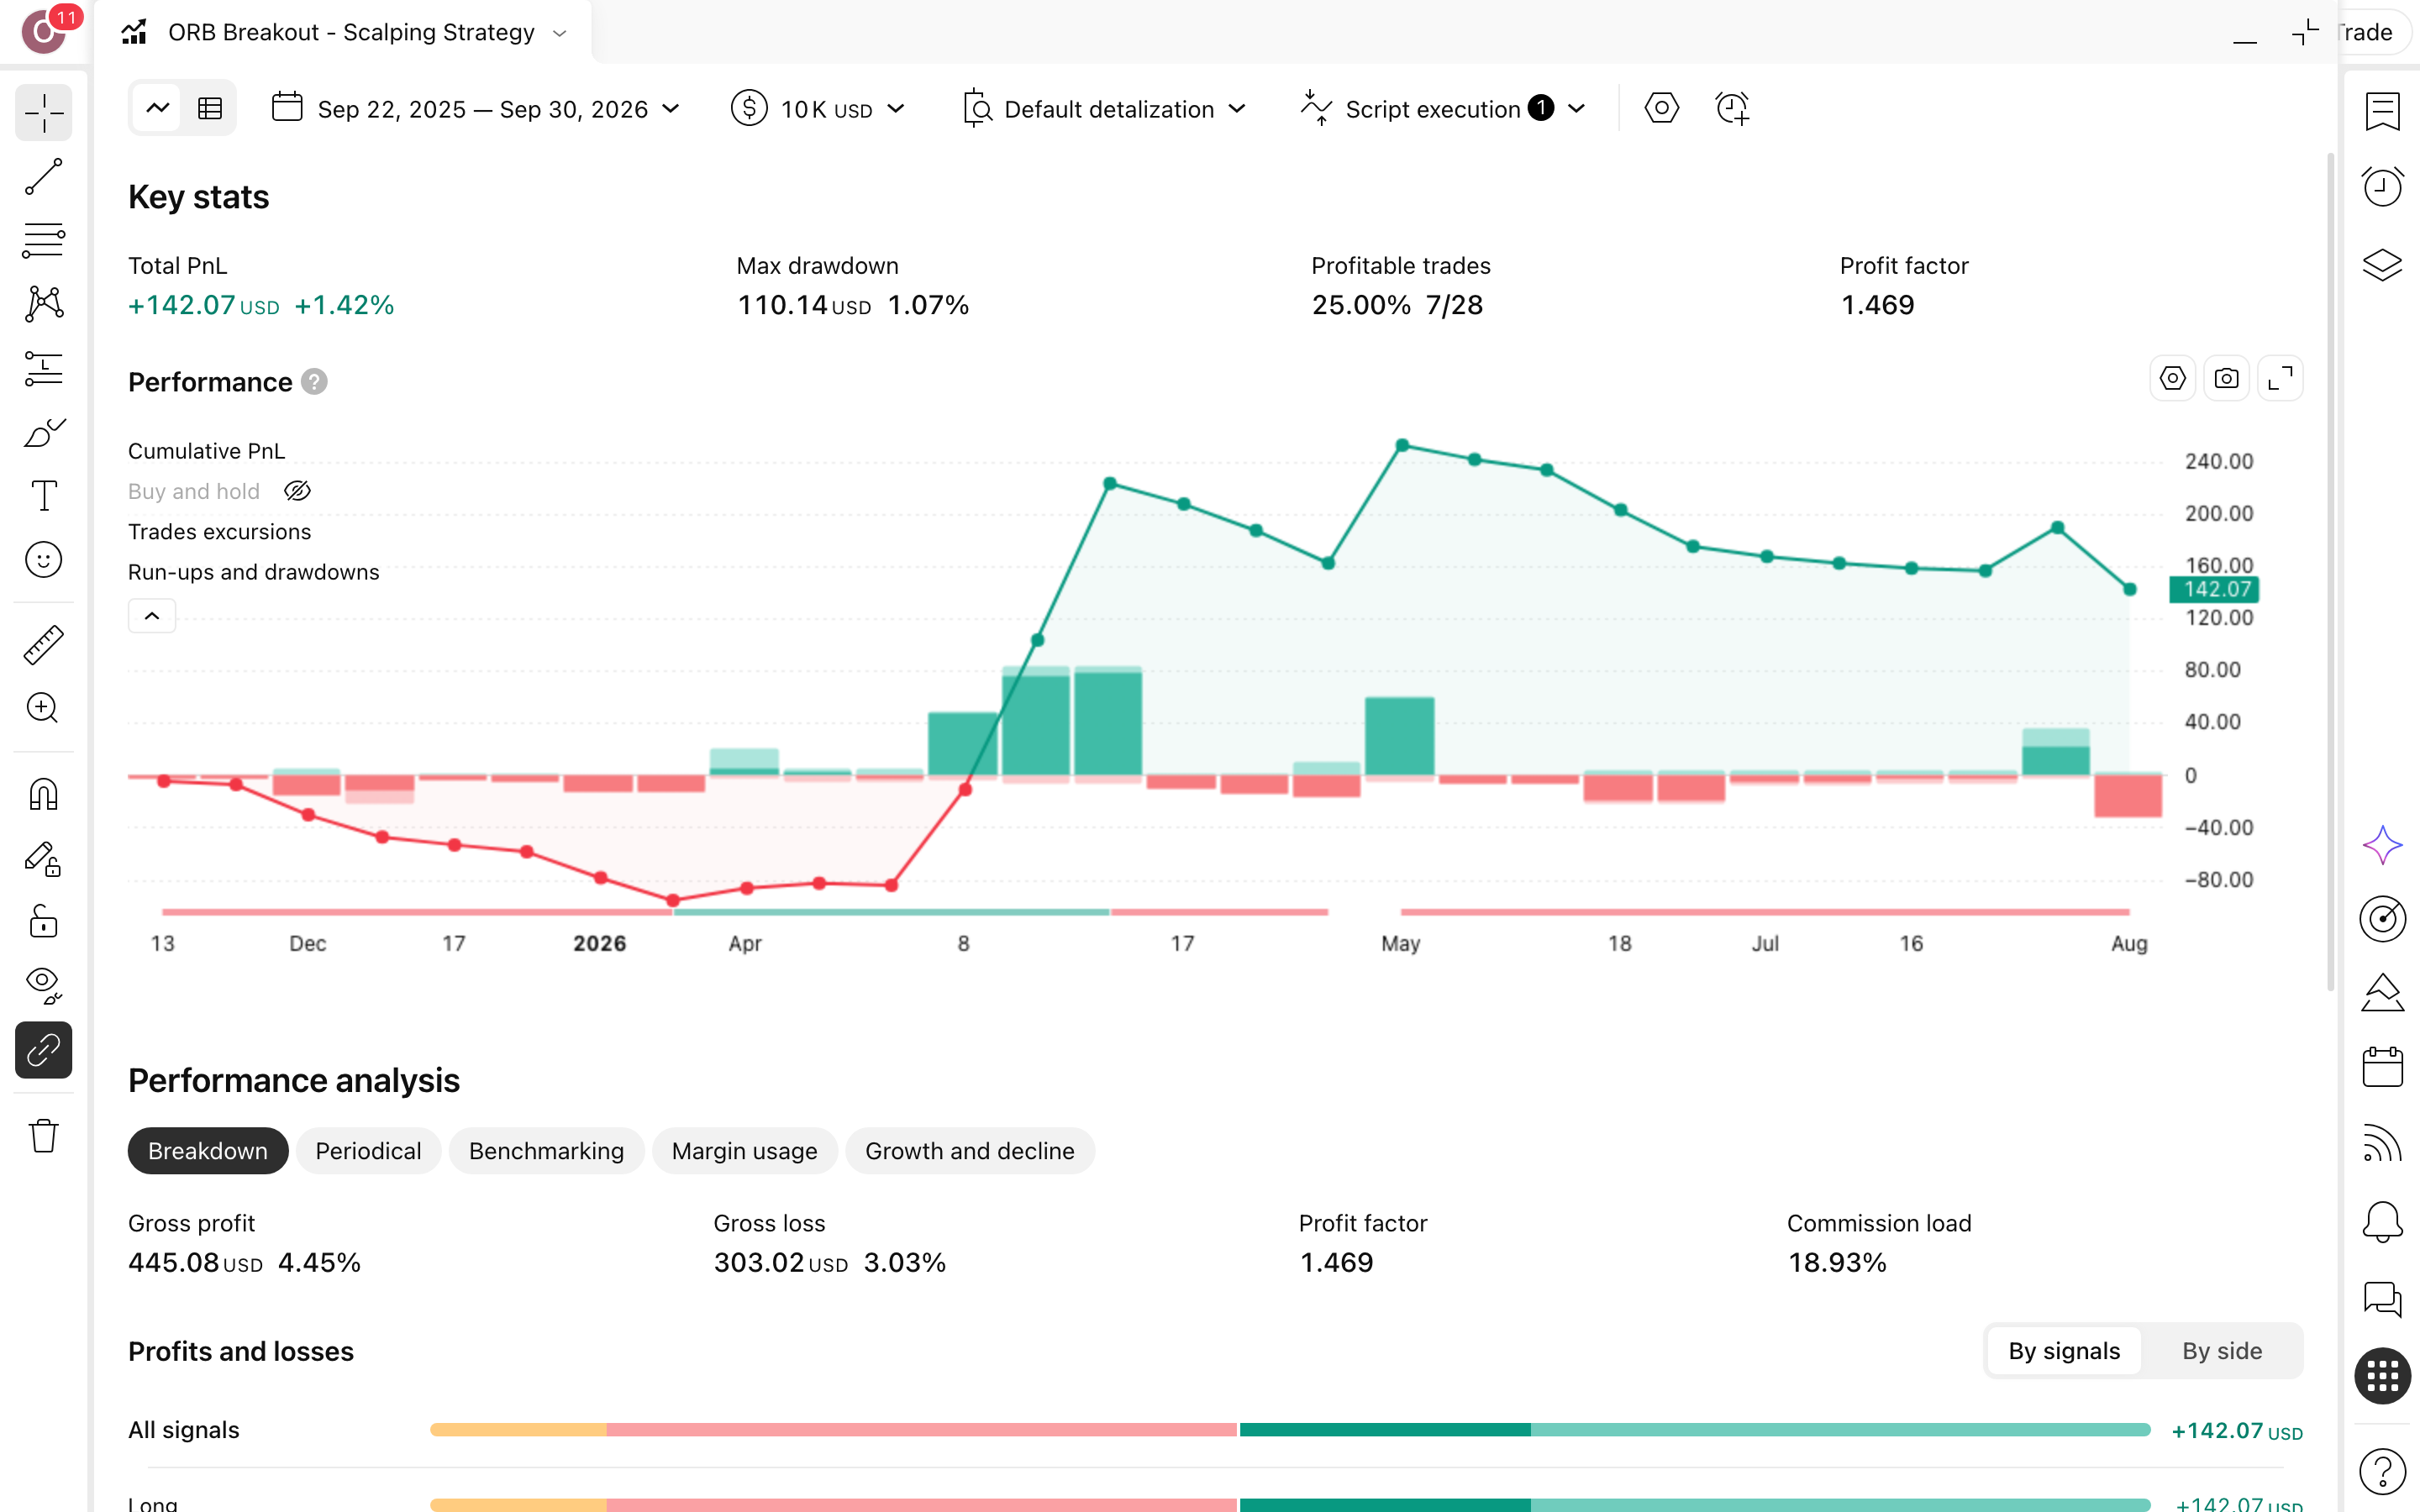Screen dimensions: 2420x1512
Task: Open Margin usage tab
Action: click(x=744, y=1151)
